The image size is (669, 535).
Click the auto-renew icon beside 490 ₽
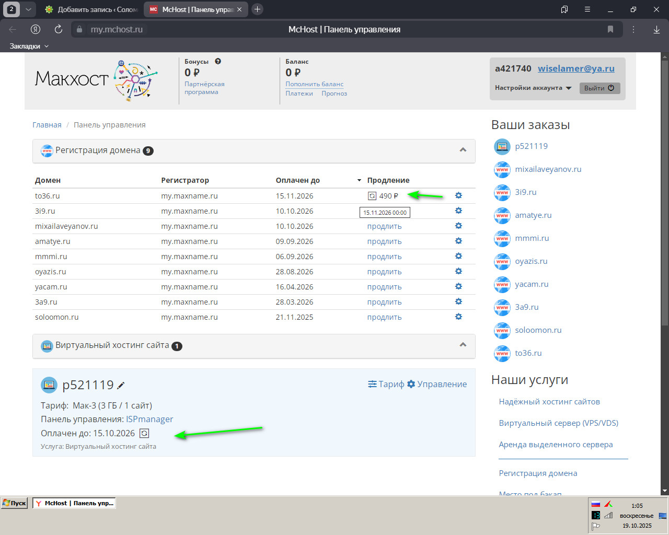pyautogui.click(x=372, y=196)
